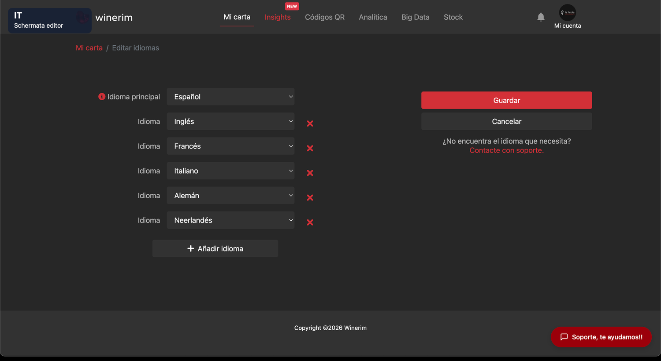
Task: Click the winerim logo
Action: 114,18
